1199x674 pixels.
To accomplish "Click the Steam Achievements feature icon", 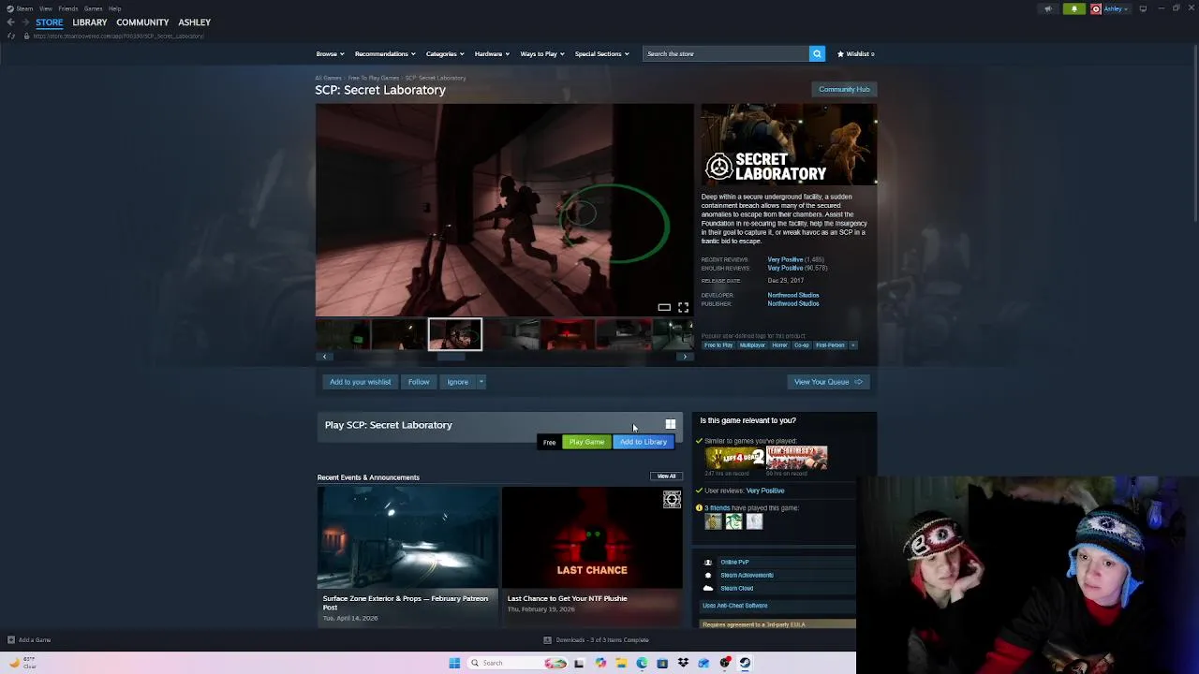I will [708, 575].
